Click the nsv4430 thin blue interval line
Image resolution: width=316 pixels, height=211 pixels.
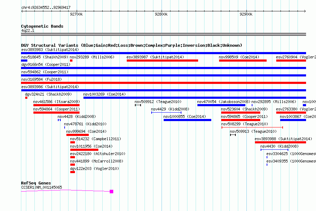click(274, 150)
